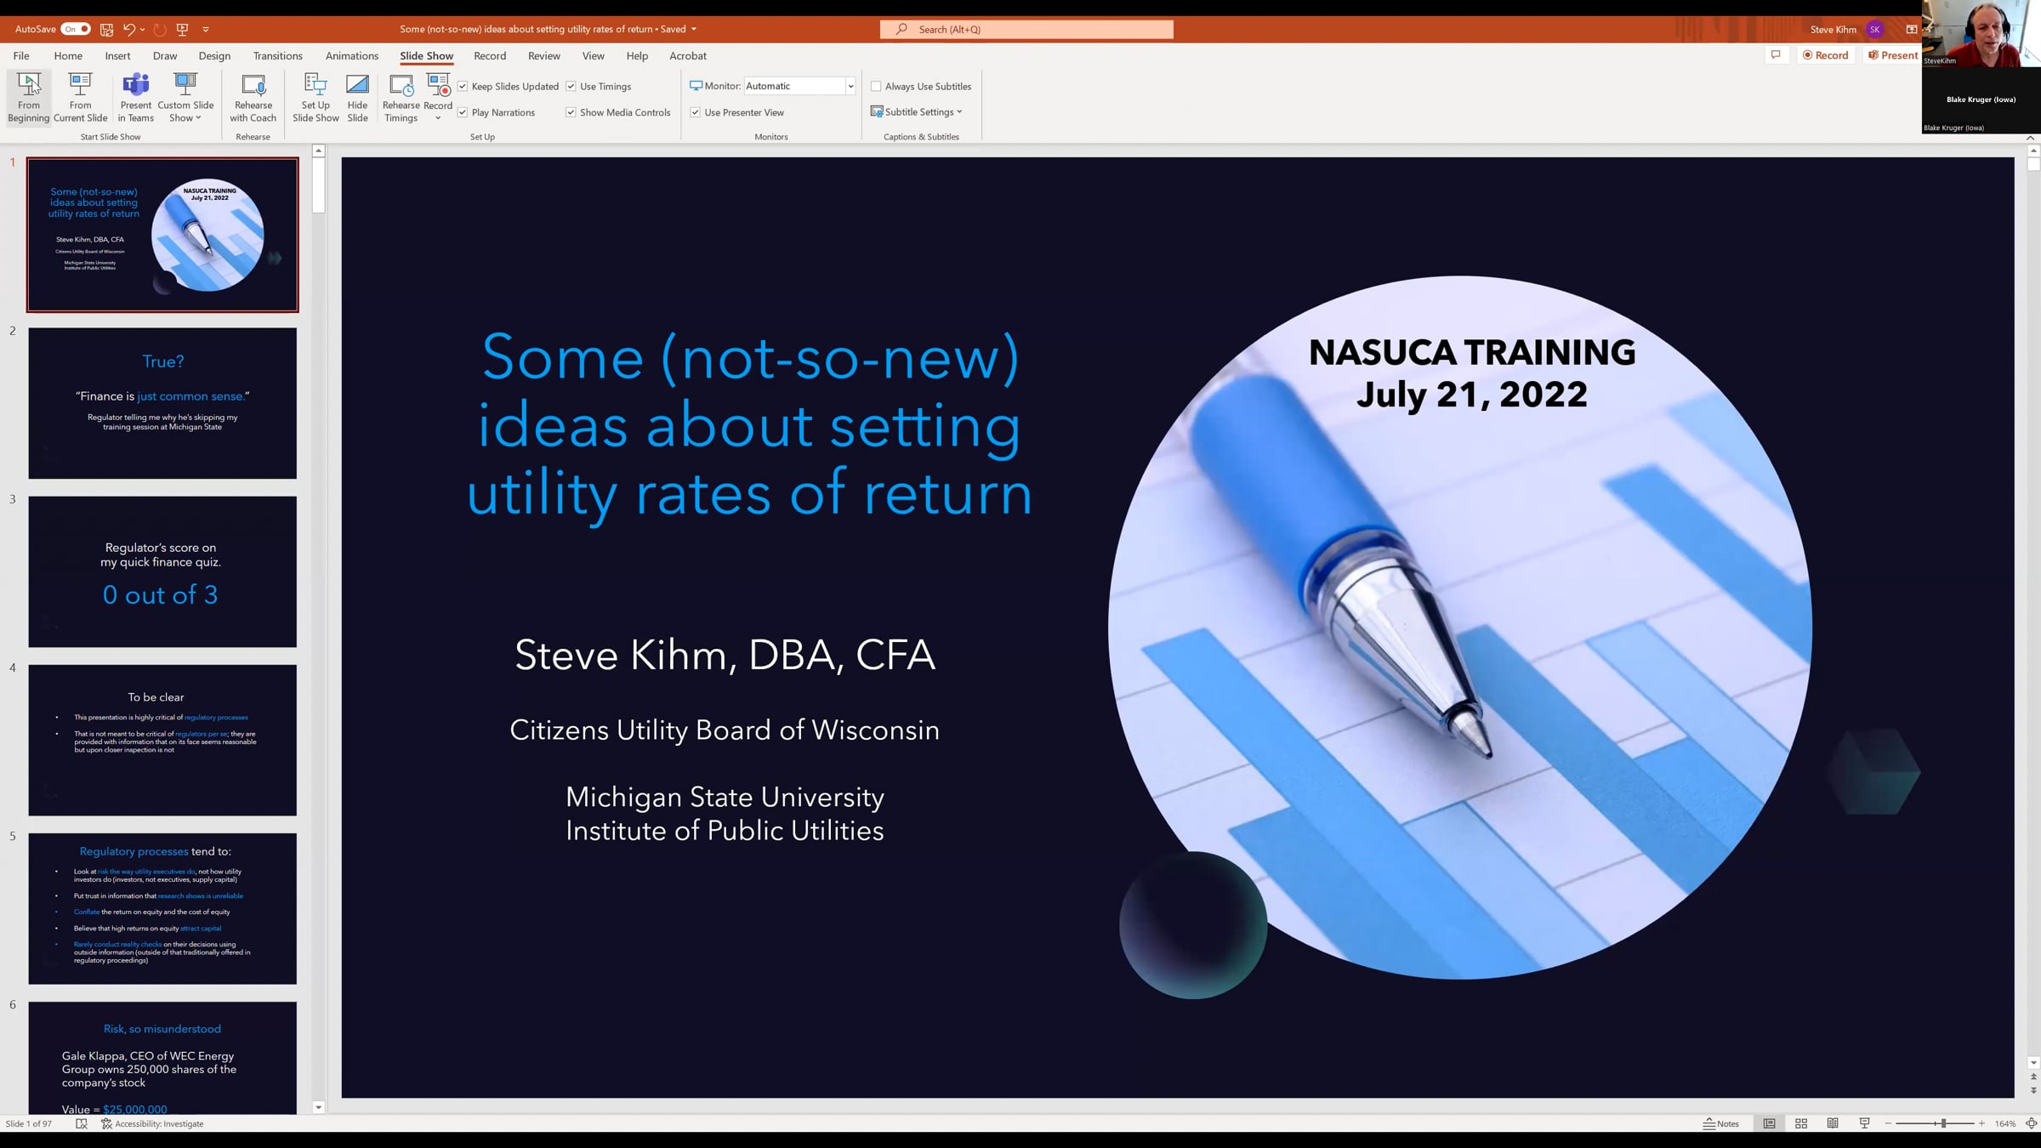The image size is (2041, 1148).
Task: Move the zoom slider handle
Action: click(1943, 1123)
